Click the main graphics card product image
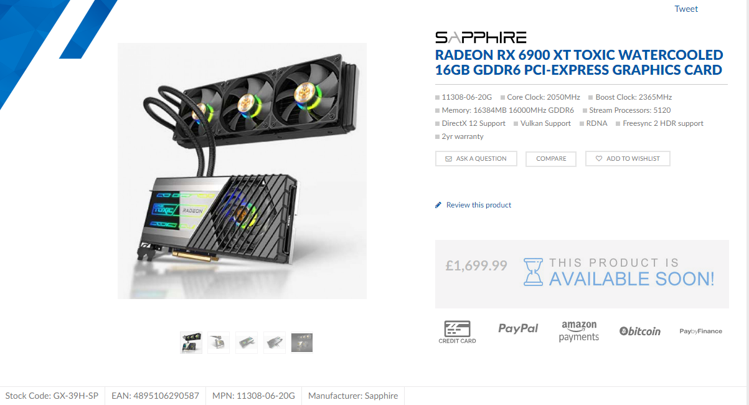 pos(242,171)
